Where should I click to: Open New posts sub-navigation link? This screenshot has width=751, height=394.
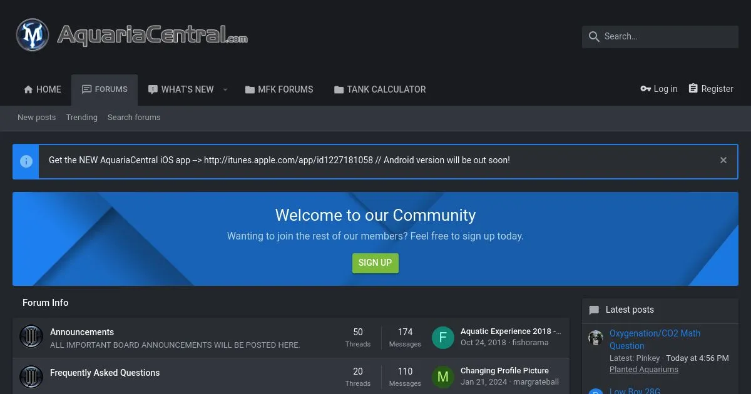(36, 118)
